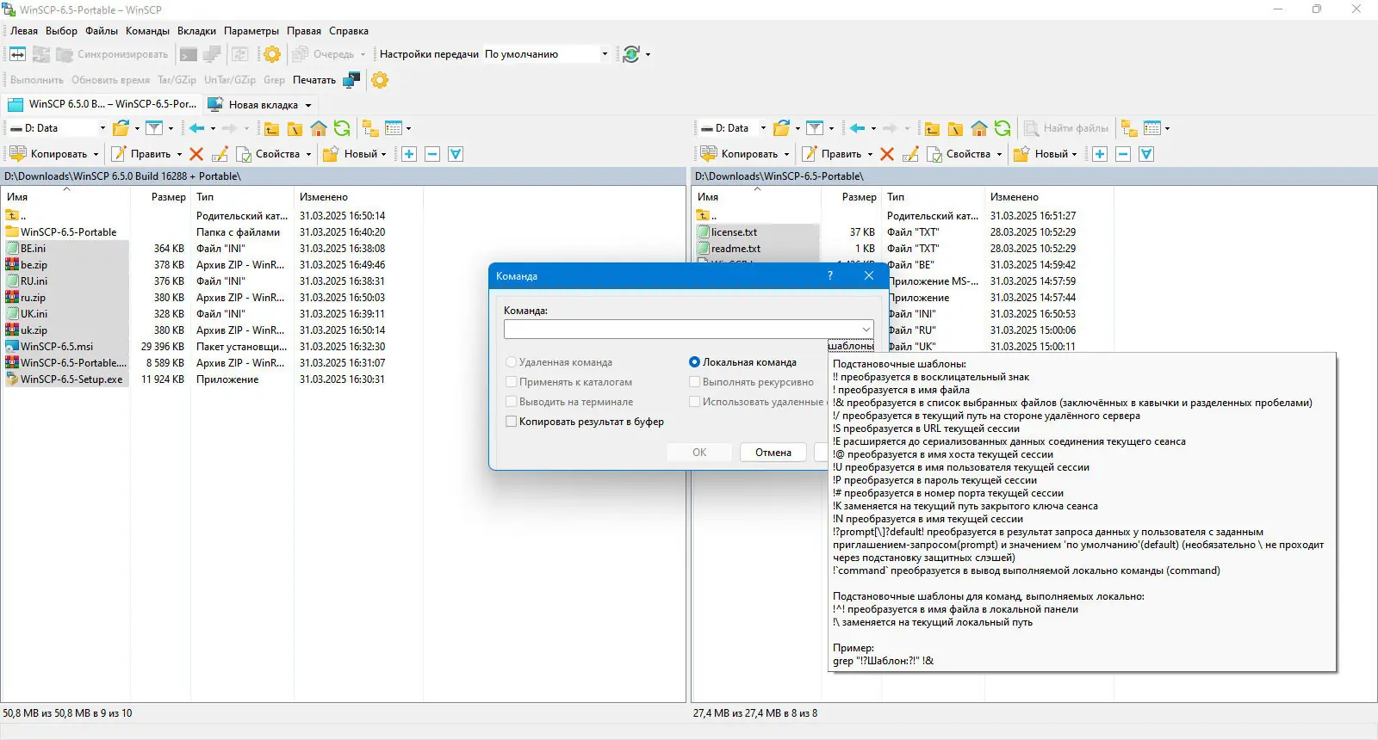The width and height of the screenshot is (1378, 740).
Task: Click the compare directories icon in the top toolbar
Action: (x=17, y=54)
